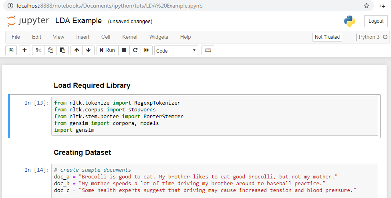
Task: Click the Python logo icon
Action: pyautogui.click(x=350, y=21)
